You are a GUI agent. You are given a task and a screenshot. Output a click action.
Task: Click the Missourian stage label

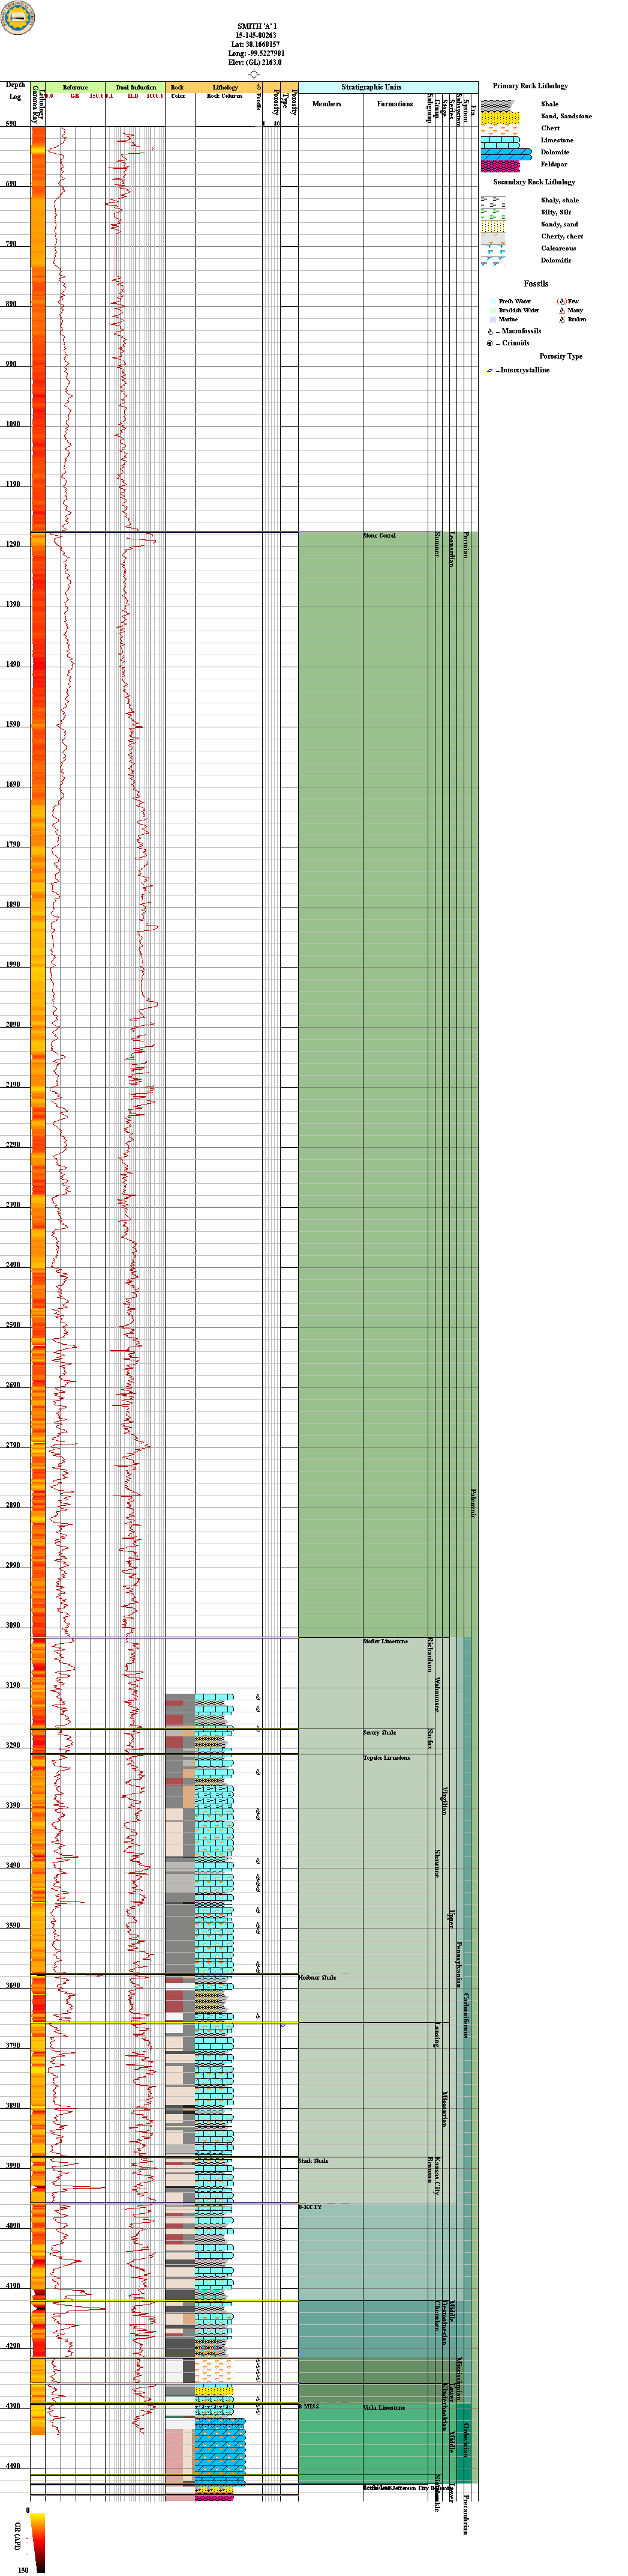pyautogui.click(x=445, y=2110)
